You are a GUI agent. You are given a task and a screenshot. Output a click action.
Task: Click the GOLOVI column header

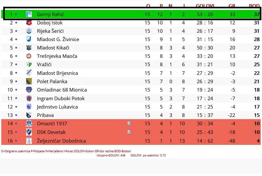click(x=205, y=6)
